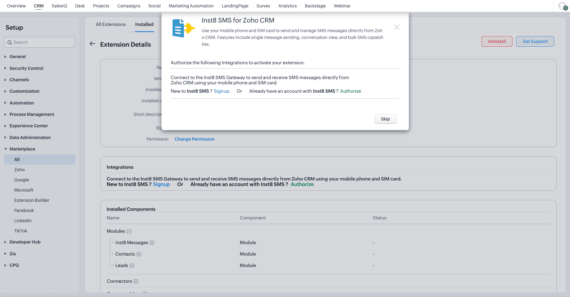Select Google under Marketplace

(22, 180)
